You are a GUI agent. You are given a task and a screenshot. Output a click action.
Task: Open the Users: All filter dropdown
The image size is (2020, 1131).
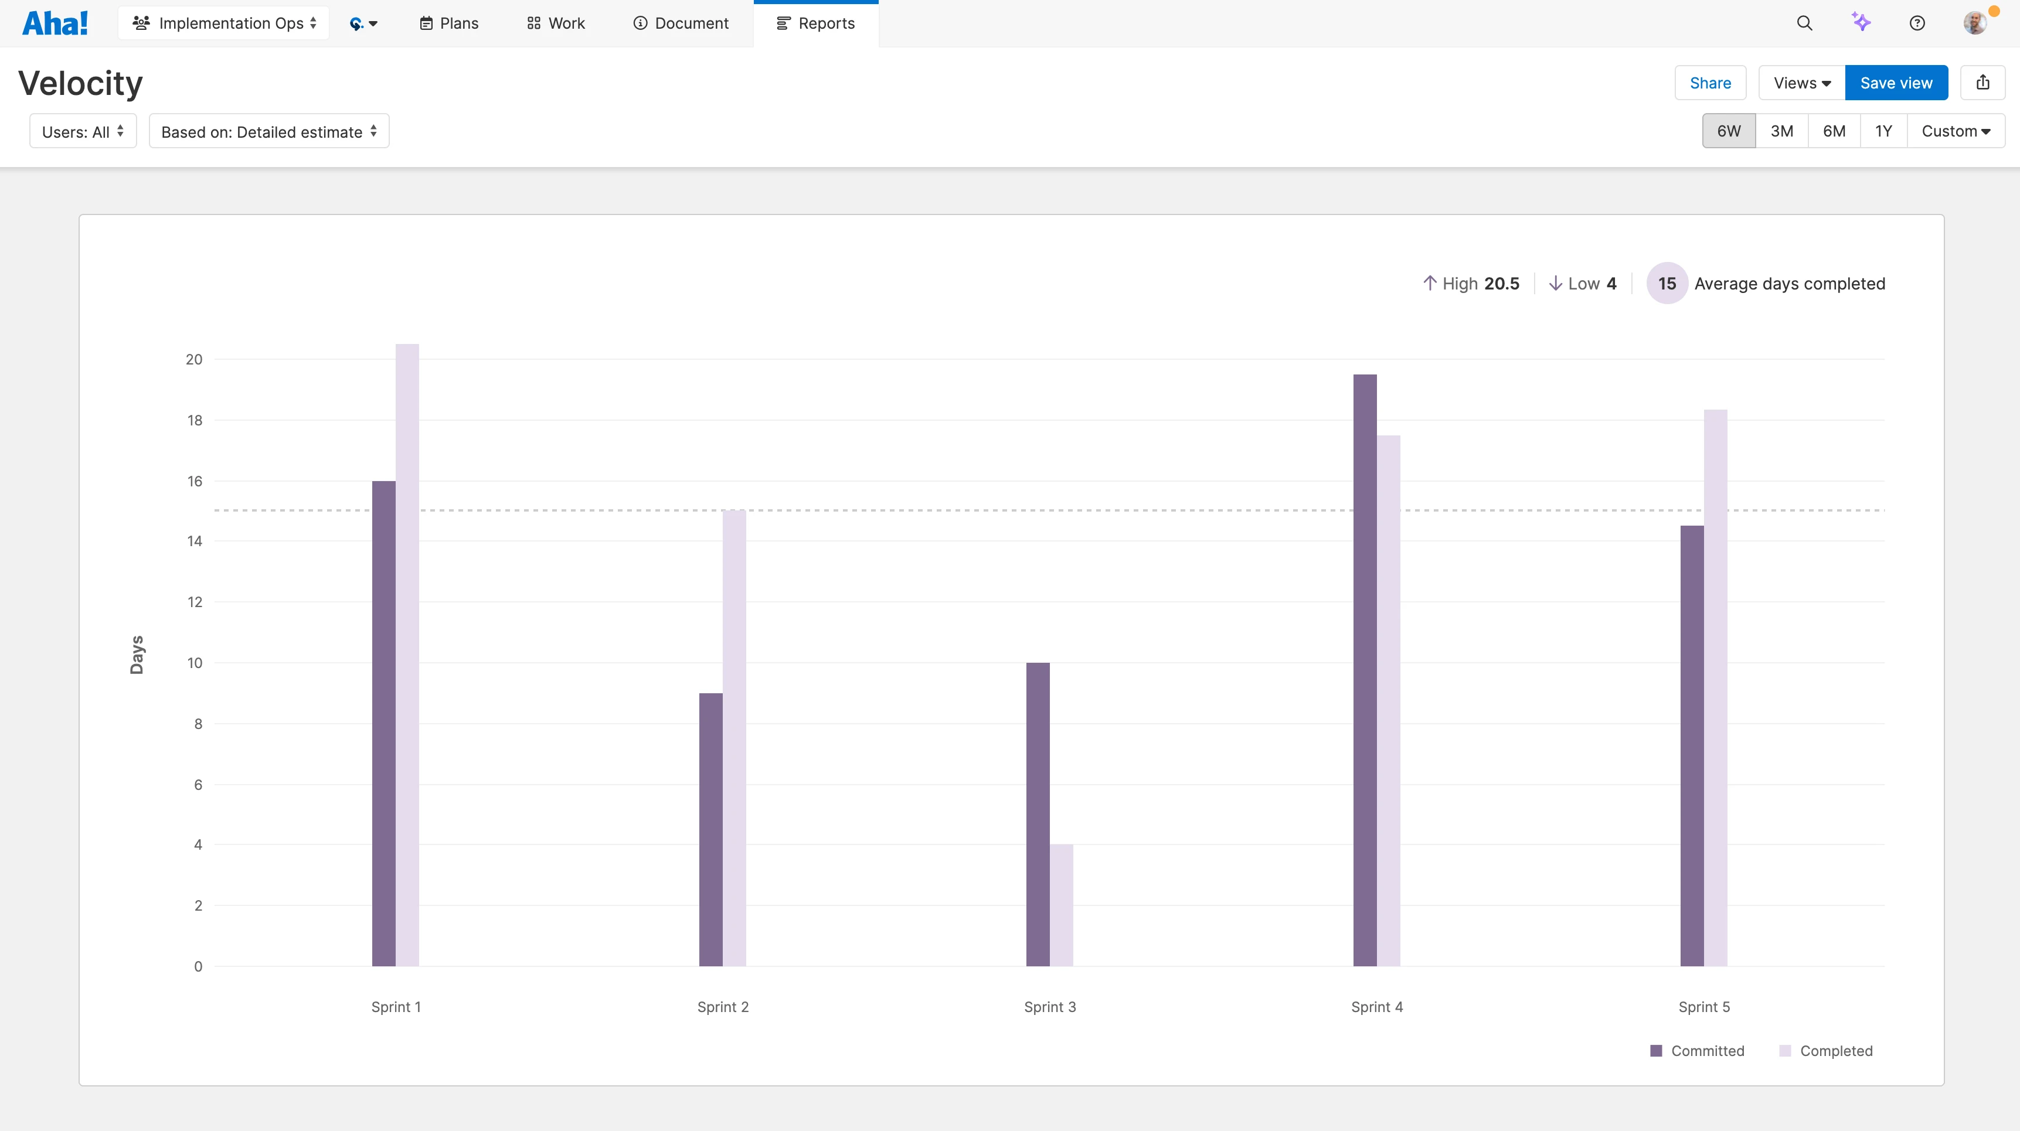(82, 130)
